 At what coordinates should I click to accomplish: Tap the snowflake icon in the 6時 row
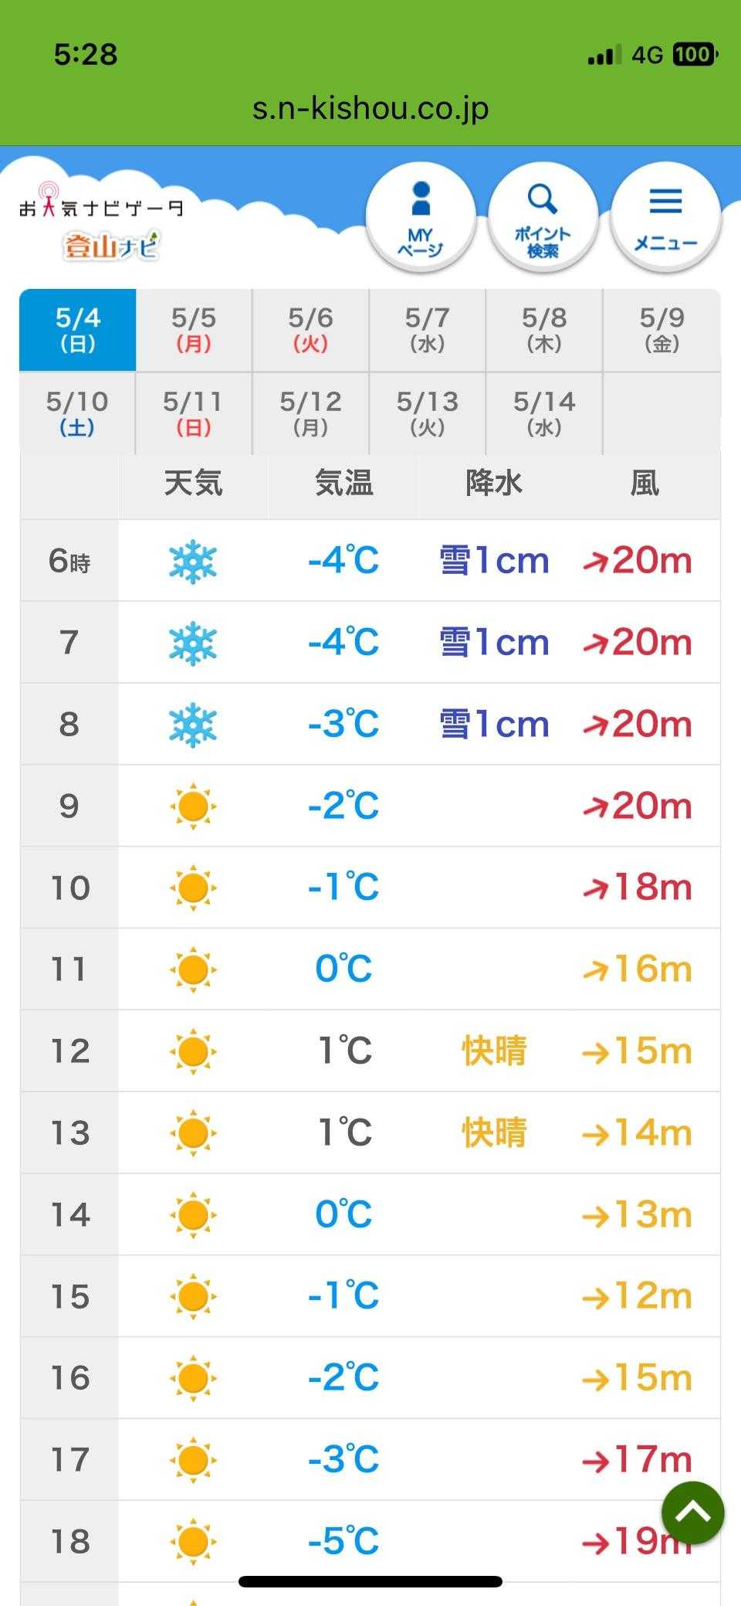pyautogui.click(x=193, y=561)
